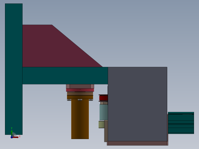Click the light teal cylinder beside housing
Screen dimensions: 199x149
[x=104, y=112]
